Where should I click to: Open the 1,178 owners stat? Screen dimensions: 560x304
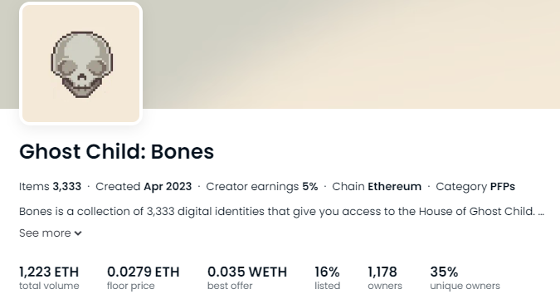pos(385,277)
